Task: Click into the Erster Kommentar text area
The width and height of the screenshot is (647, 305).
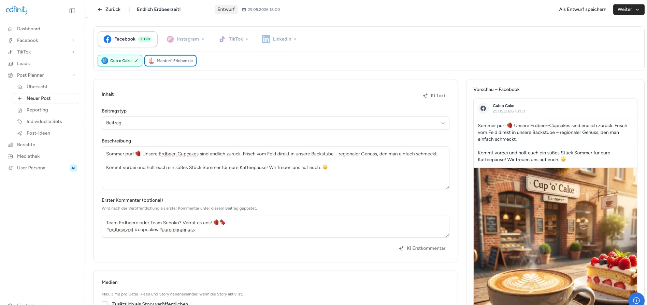Action: click(275, 226)
